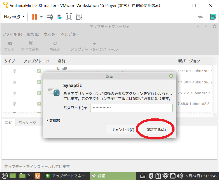The height and width of the screenshot is (180, 219).
Task: Click the 再読込 refresh toolbar button
Action: tap(55, 46)
